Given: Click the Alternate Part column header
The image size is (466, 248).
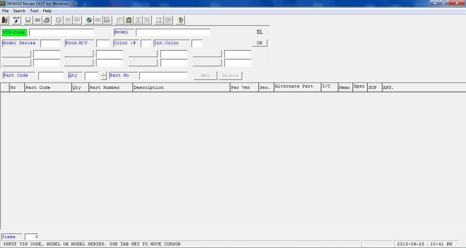Looking at the screenshot, I should click(297, 88).
